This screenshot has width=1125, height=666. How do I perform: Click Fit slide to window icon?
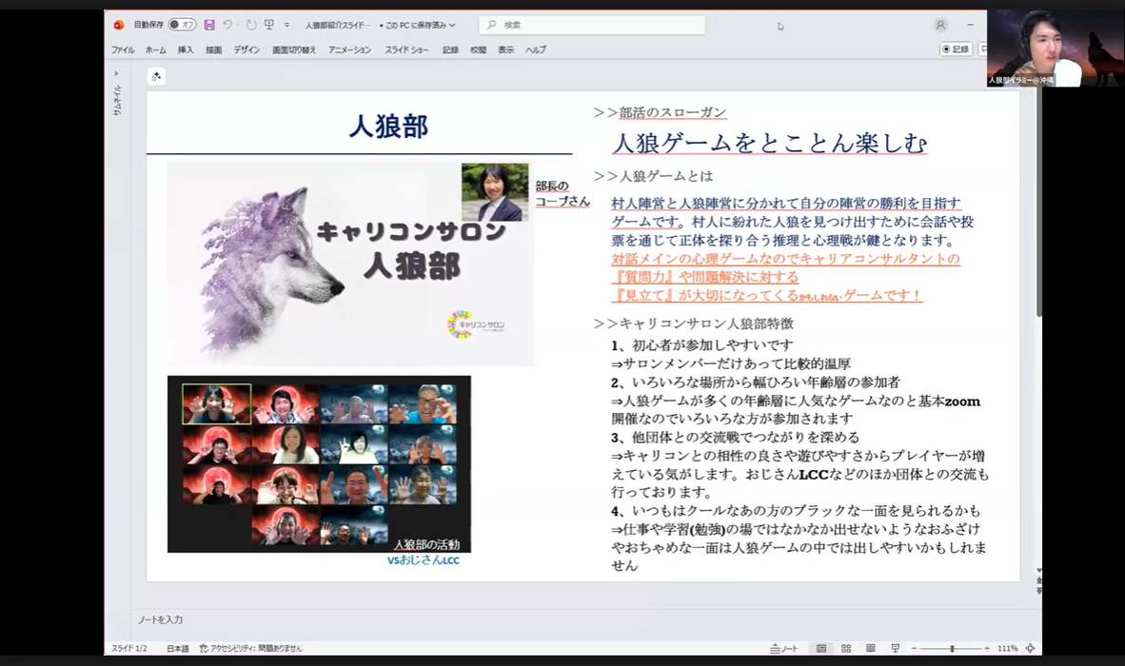[1030, 648]
